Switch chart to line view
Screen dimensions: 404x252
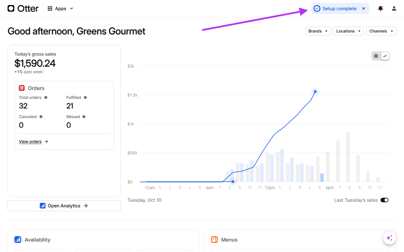385,56
